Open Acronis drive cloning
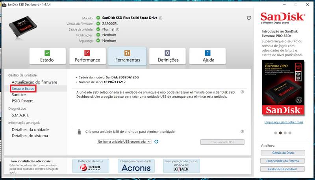315x180 pixels. (136, 166)
